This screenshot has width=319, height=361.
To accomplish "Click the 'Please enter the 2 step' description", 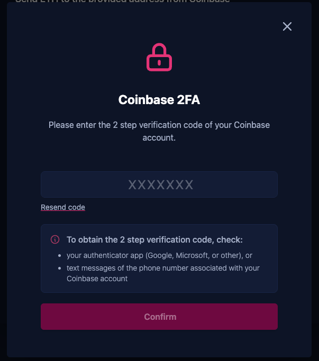I will pos(159,131).
